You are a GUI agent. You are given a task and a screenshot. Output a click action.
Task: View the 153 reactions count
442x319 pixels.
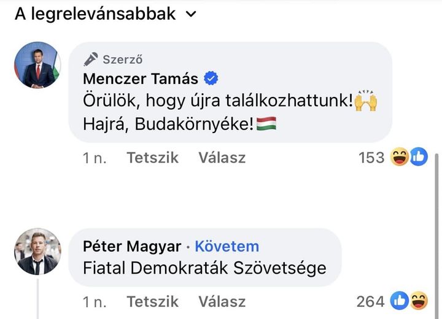(371, 158)
